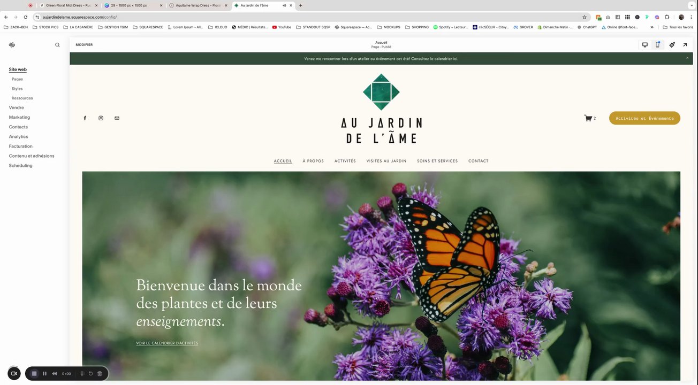The height and width of the screenshot is (385, 698).
Task: Show more bookmarks chevron
Action: point(652,27)
